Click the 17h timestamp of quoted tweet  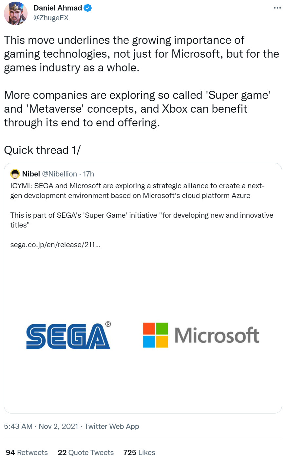coord(88,174)
